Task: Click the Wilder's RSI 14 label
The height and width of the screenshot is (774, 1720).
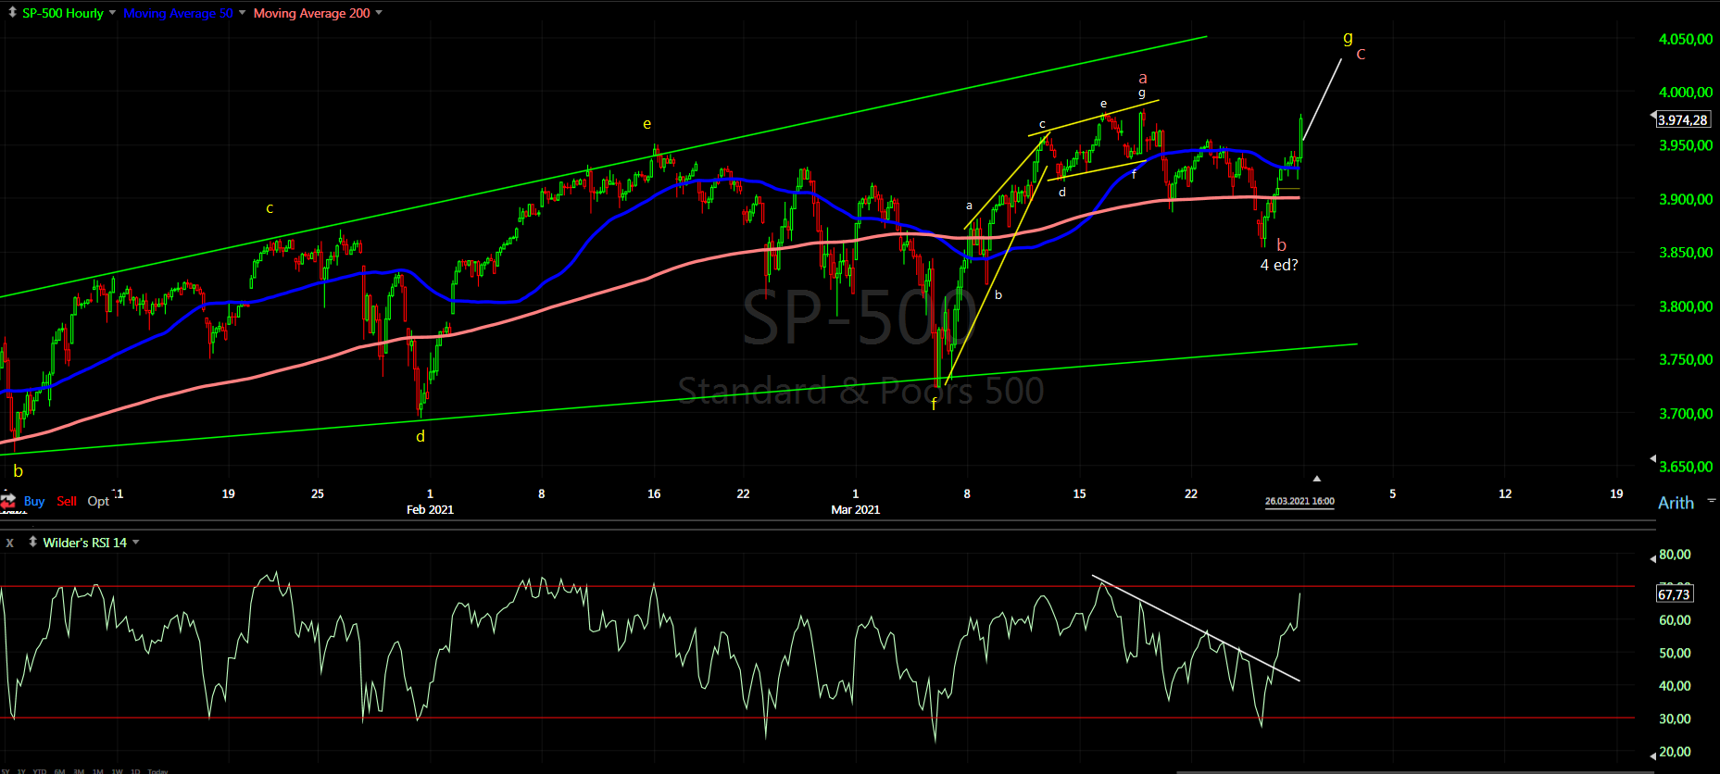Action: coord(85,543)
